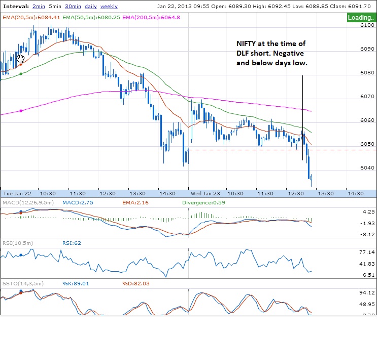Click the green Loading.. indicator
Image resolution: width=379 pixels, height=343 pixels.
click(x=361, y=18)
